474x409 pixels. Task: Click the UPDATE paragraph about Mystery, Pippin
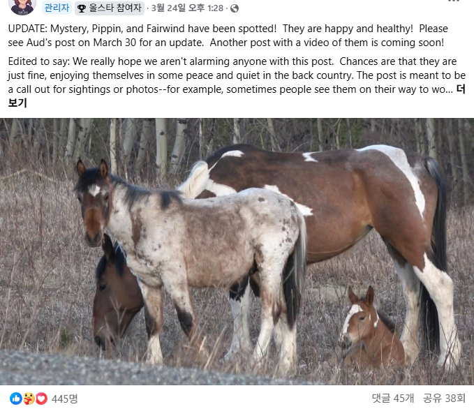coord(228,36)
